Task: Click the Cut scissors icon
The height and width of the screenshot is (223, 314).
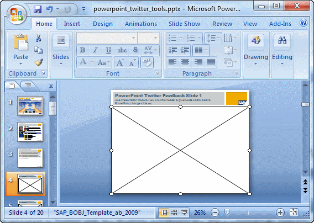Action: pyautogui.click(x=39, y=38)
